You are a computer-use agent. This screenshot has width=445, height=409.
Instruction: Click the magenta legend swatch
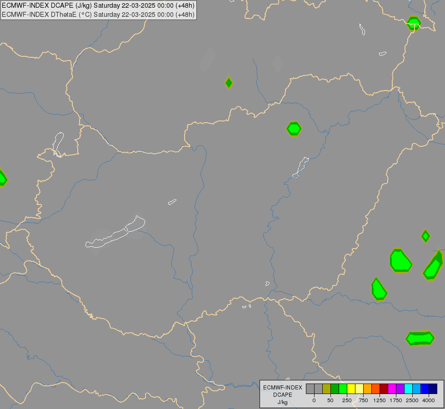click(x=392, y=389)
